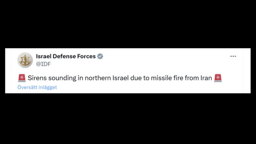Click the IDF profile avatar

point(25,60)
